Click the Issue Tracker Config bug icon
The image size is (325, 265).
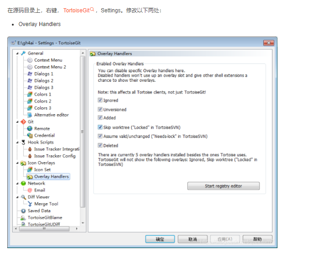[x=30, y=156]
